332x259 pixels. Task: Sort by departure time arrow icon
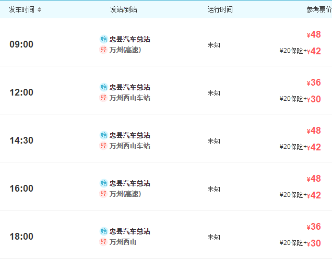(39, 9)
